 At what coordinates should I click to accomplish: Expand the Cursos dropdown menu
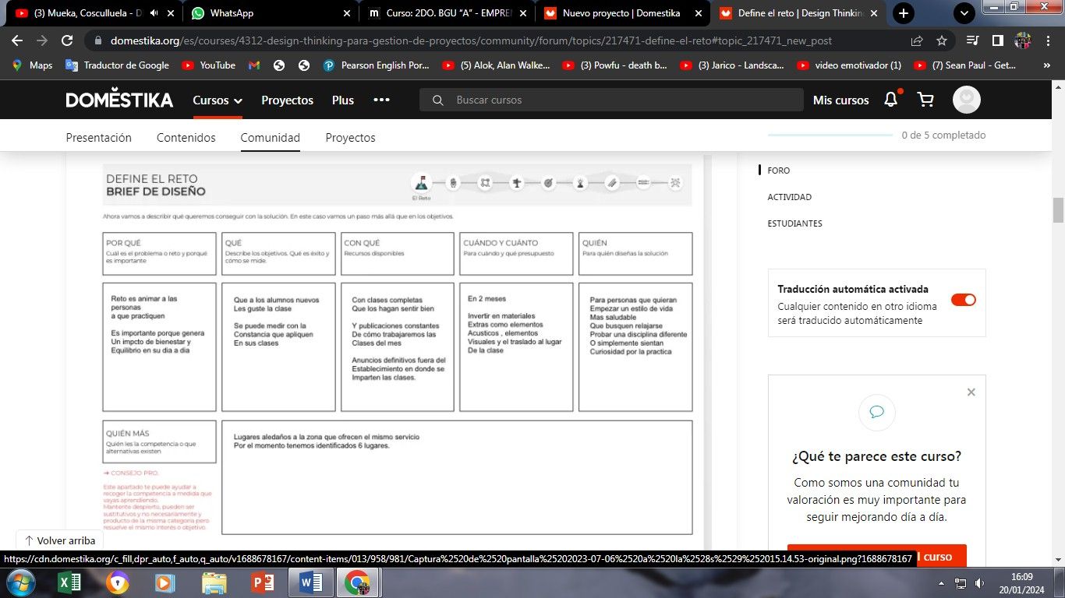pyautogui.click(x=218, y=100)
